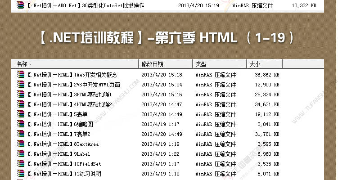Select file 【.Net培训—HTML】2VS中开发HTML页面
The width and height of the screenshot is (338, 180).
pyautogui.click(x=73, y=85)
